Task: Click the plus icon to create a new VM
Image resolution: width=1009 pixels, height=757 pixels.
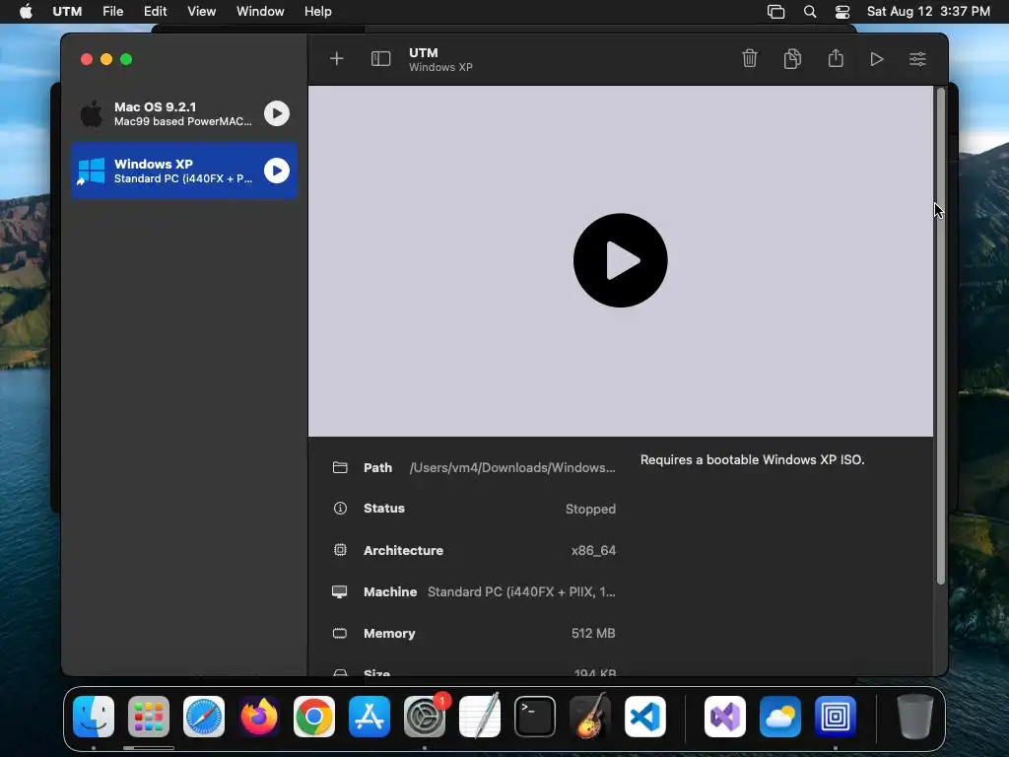Action: point(337,59)
